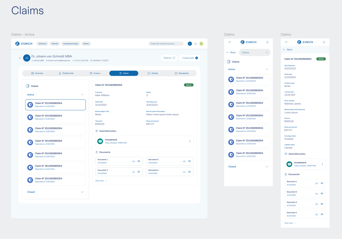View Document 4 eye icon in mobile detail frame
This screenshot has height=239, width=342.
322,214
